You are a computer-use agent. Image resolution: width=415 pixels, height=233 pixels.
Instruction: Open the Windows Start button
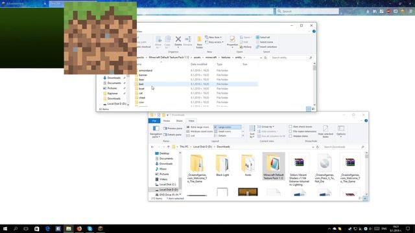coord(5,228)
